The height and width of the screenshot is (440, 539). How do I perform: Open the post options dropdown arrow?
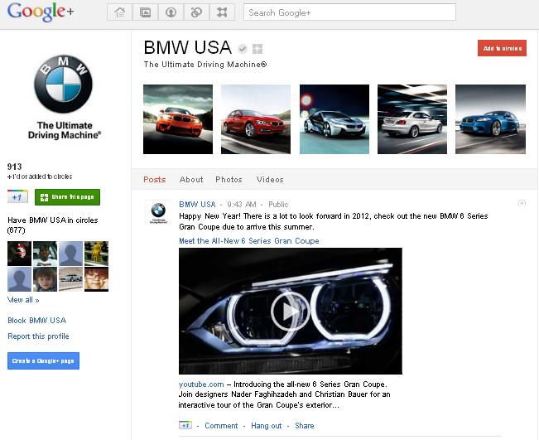[x=522, y=203]
